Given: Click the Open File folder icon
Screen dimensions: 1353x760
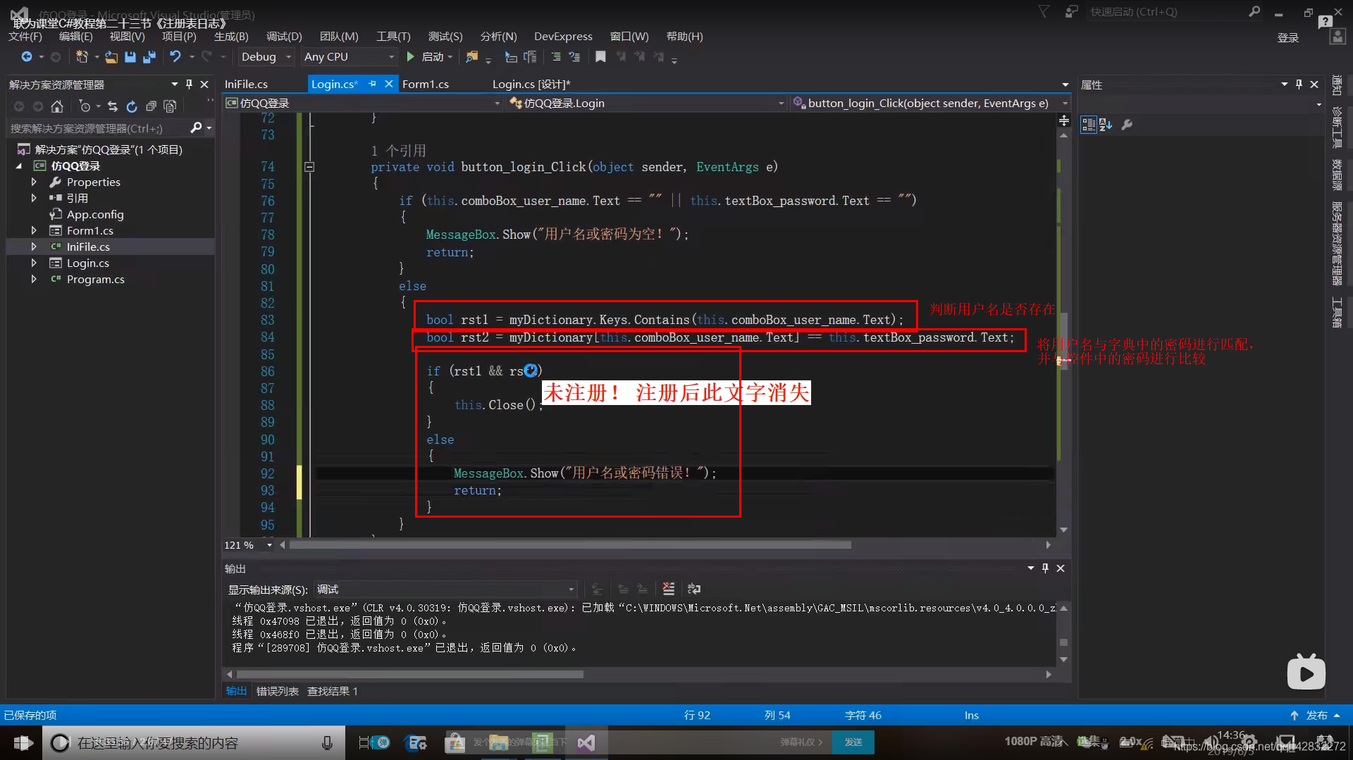Looking at the screenshot, I should click(x=111, y=57).
